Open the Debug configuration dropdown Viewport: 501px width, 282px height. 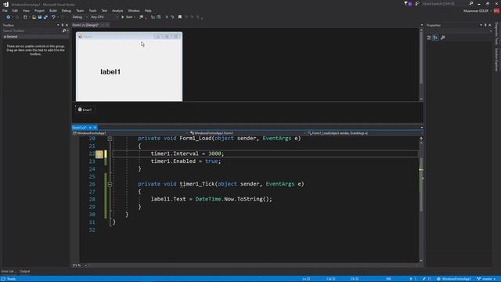[80, 17]
